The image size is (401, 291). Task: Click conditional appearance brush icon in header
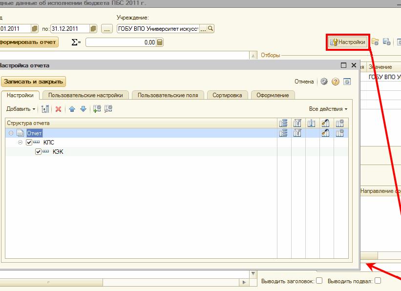pos(326,123)
